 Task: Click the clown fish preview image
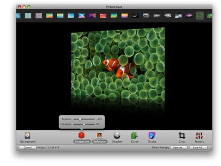tap(118, 64)
